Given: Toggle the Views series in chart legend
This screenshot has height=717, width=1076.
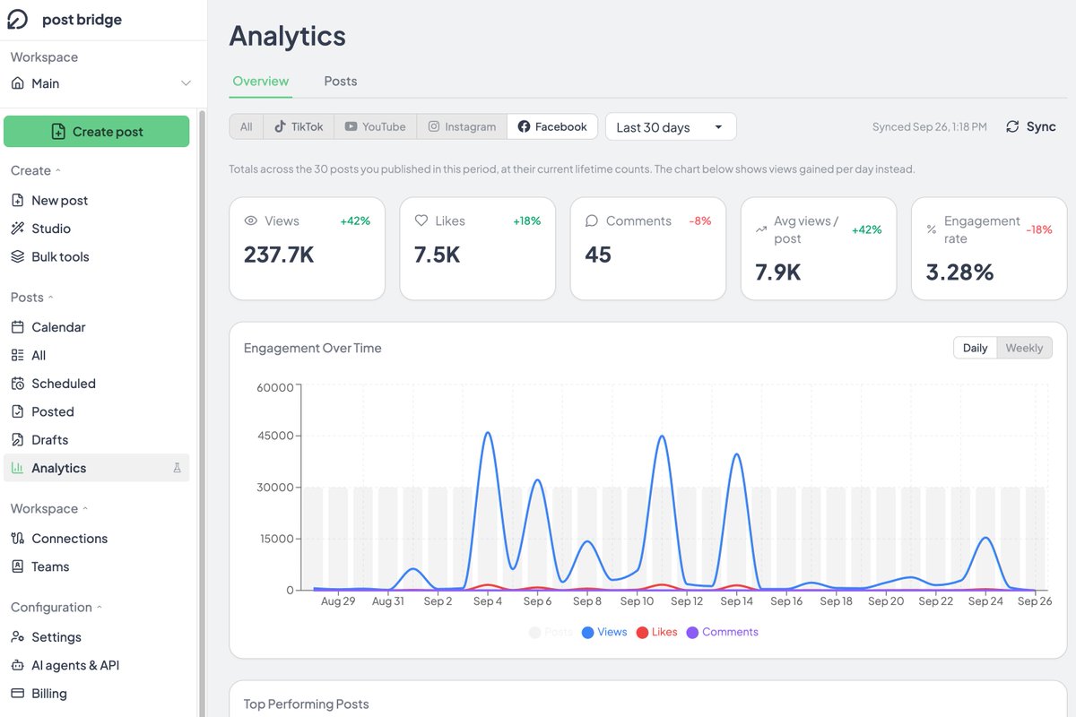Looking at the screenshot, I should [x=604, y=632].
